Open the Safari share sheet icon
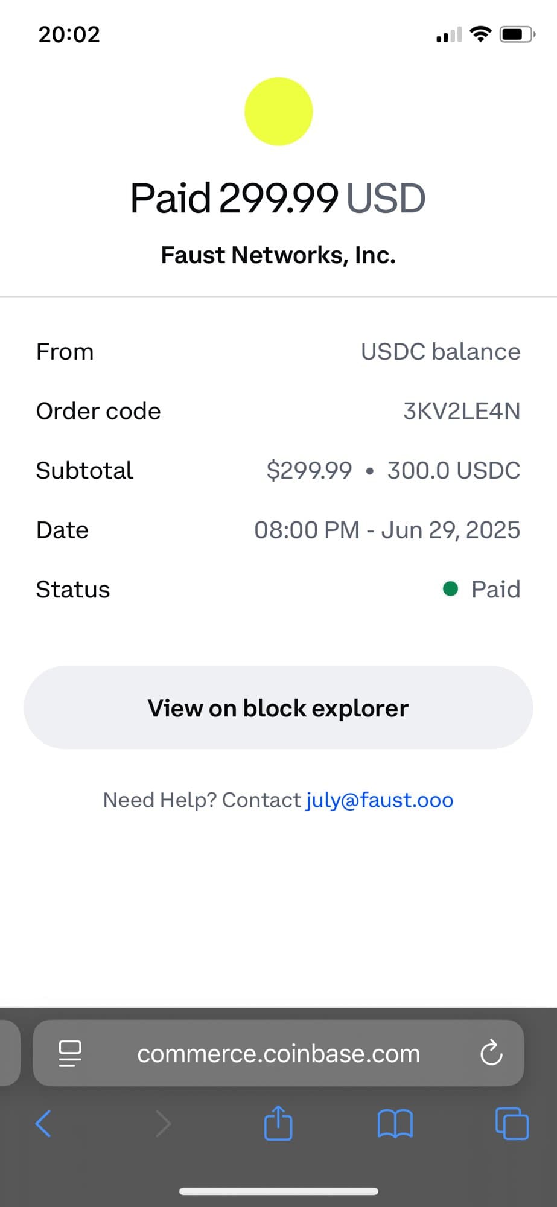Image resolution: width=557 pixels, height=1207 pixels. 278,1123
